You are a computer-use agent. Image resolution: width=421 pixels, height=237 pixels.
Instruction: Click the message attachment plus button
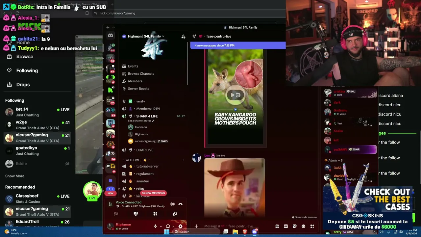[196, 226]
